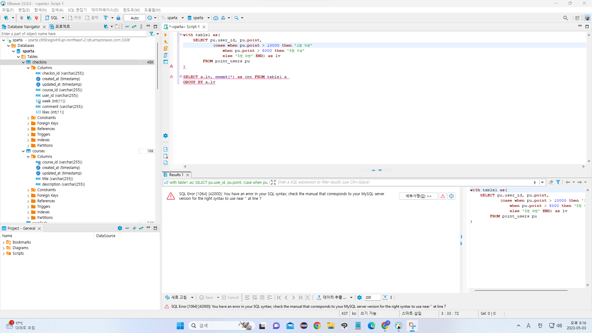
Task: Click the results filter funnel icon
Action: pos(558,182)
